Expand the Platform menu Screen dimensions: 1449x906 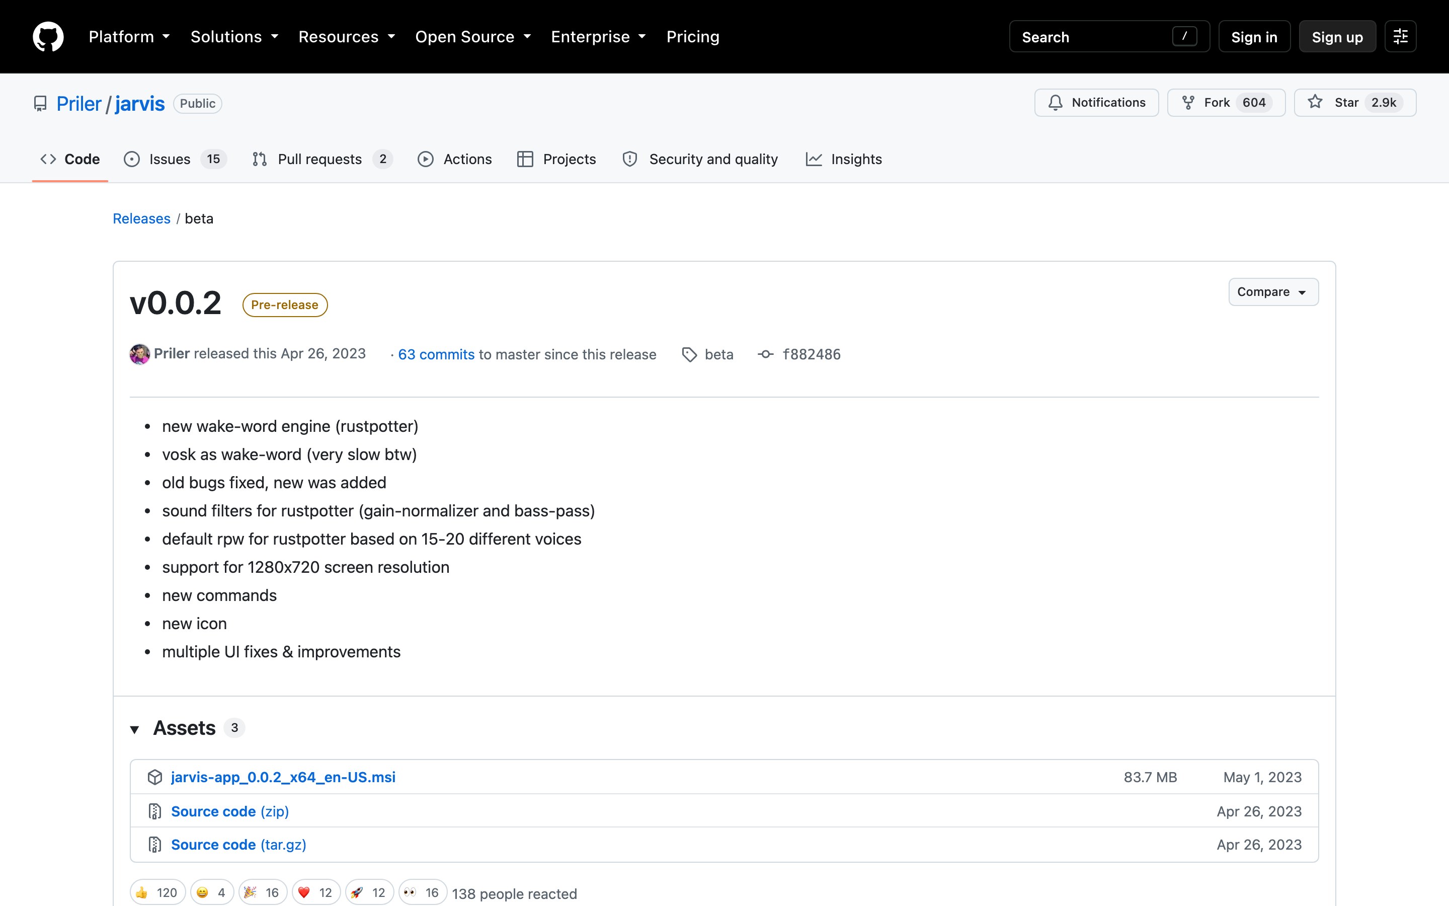pos(129,37)
